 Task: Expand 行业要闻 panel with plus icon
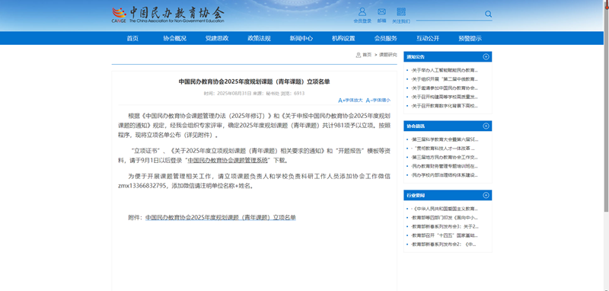point(486,195)
